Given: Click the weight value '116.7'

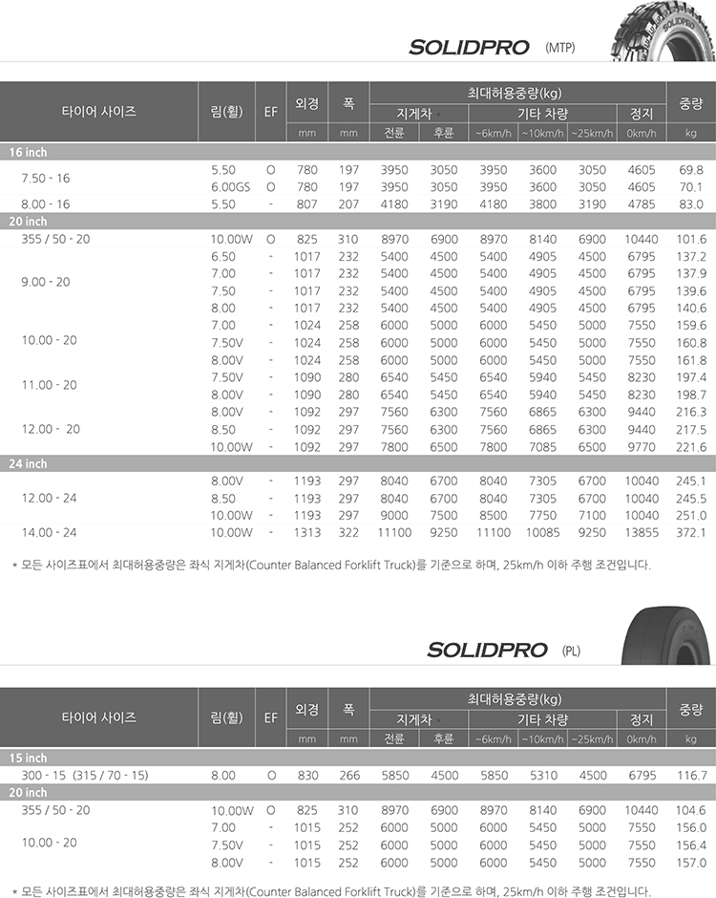Looking at the screenshot, I should pos(692,775).
